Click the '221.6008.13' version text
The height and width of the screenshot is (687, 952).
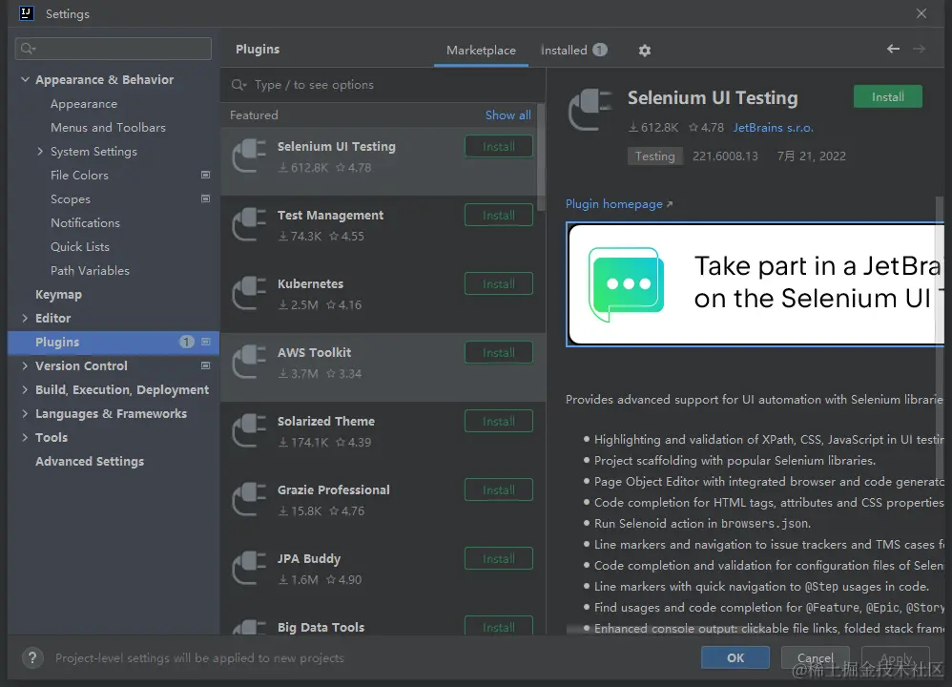(x=725, y=156)
